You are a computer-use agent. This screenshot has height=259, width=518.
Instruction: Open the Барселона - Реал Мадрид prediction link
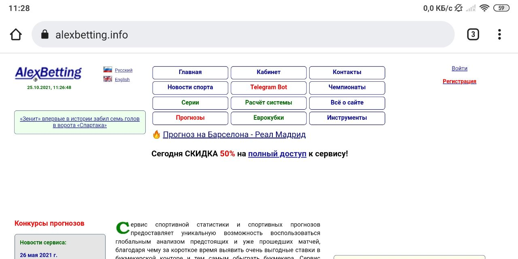pyautogui.click(x=234, y=135)
